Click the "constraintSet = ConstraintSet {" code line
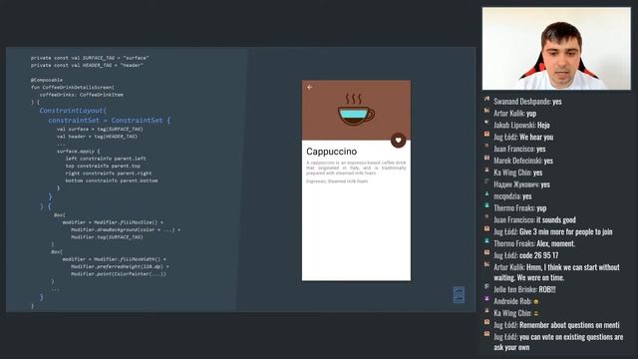The image size is (638, 359). click(110, 121)
